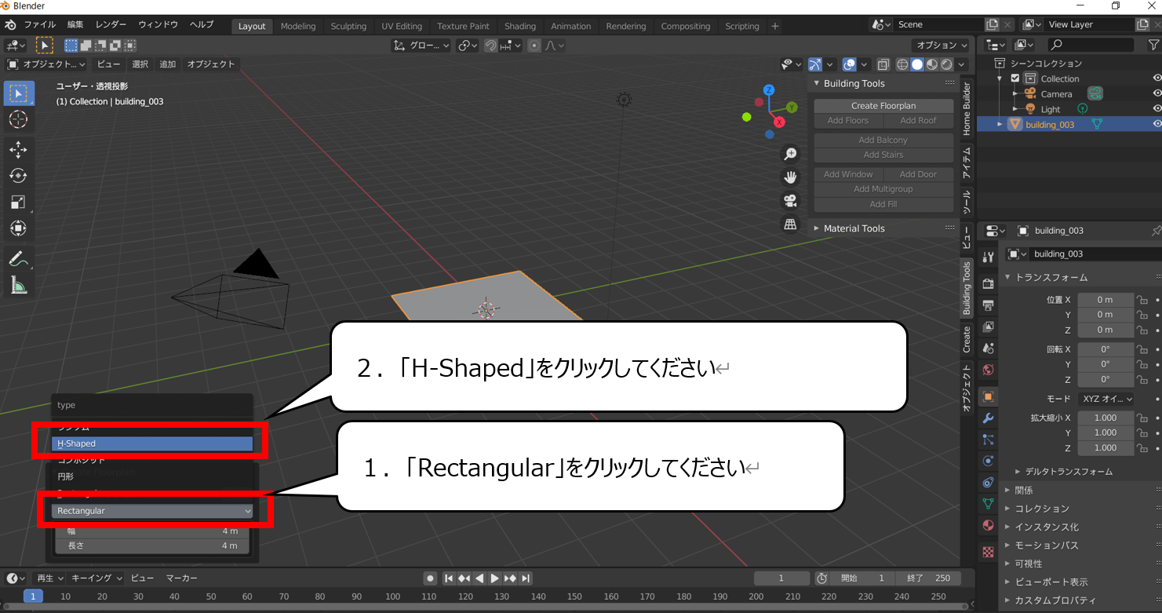Lock location X padlock
The image size is (1162, 613).
click(1143, 300)
